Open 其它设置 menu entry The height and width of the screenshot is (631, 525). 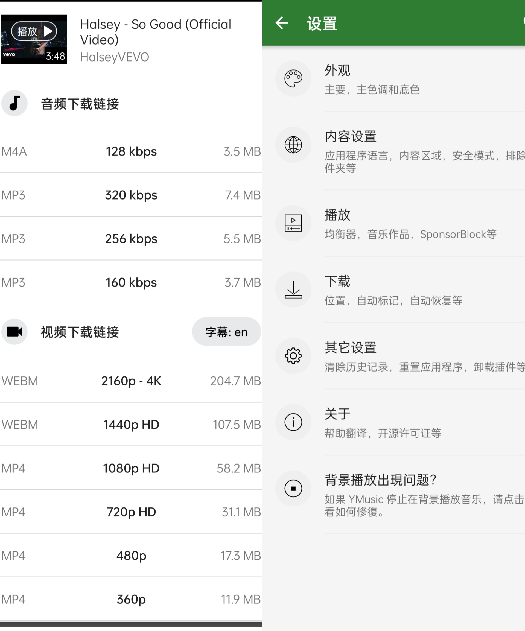point(394,356)
